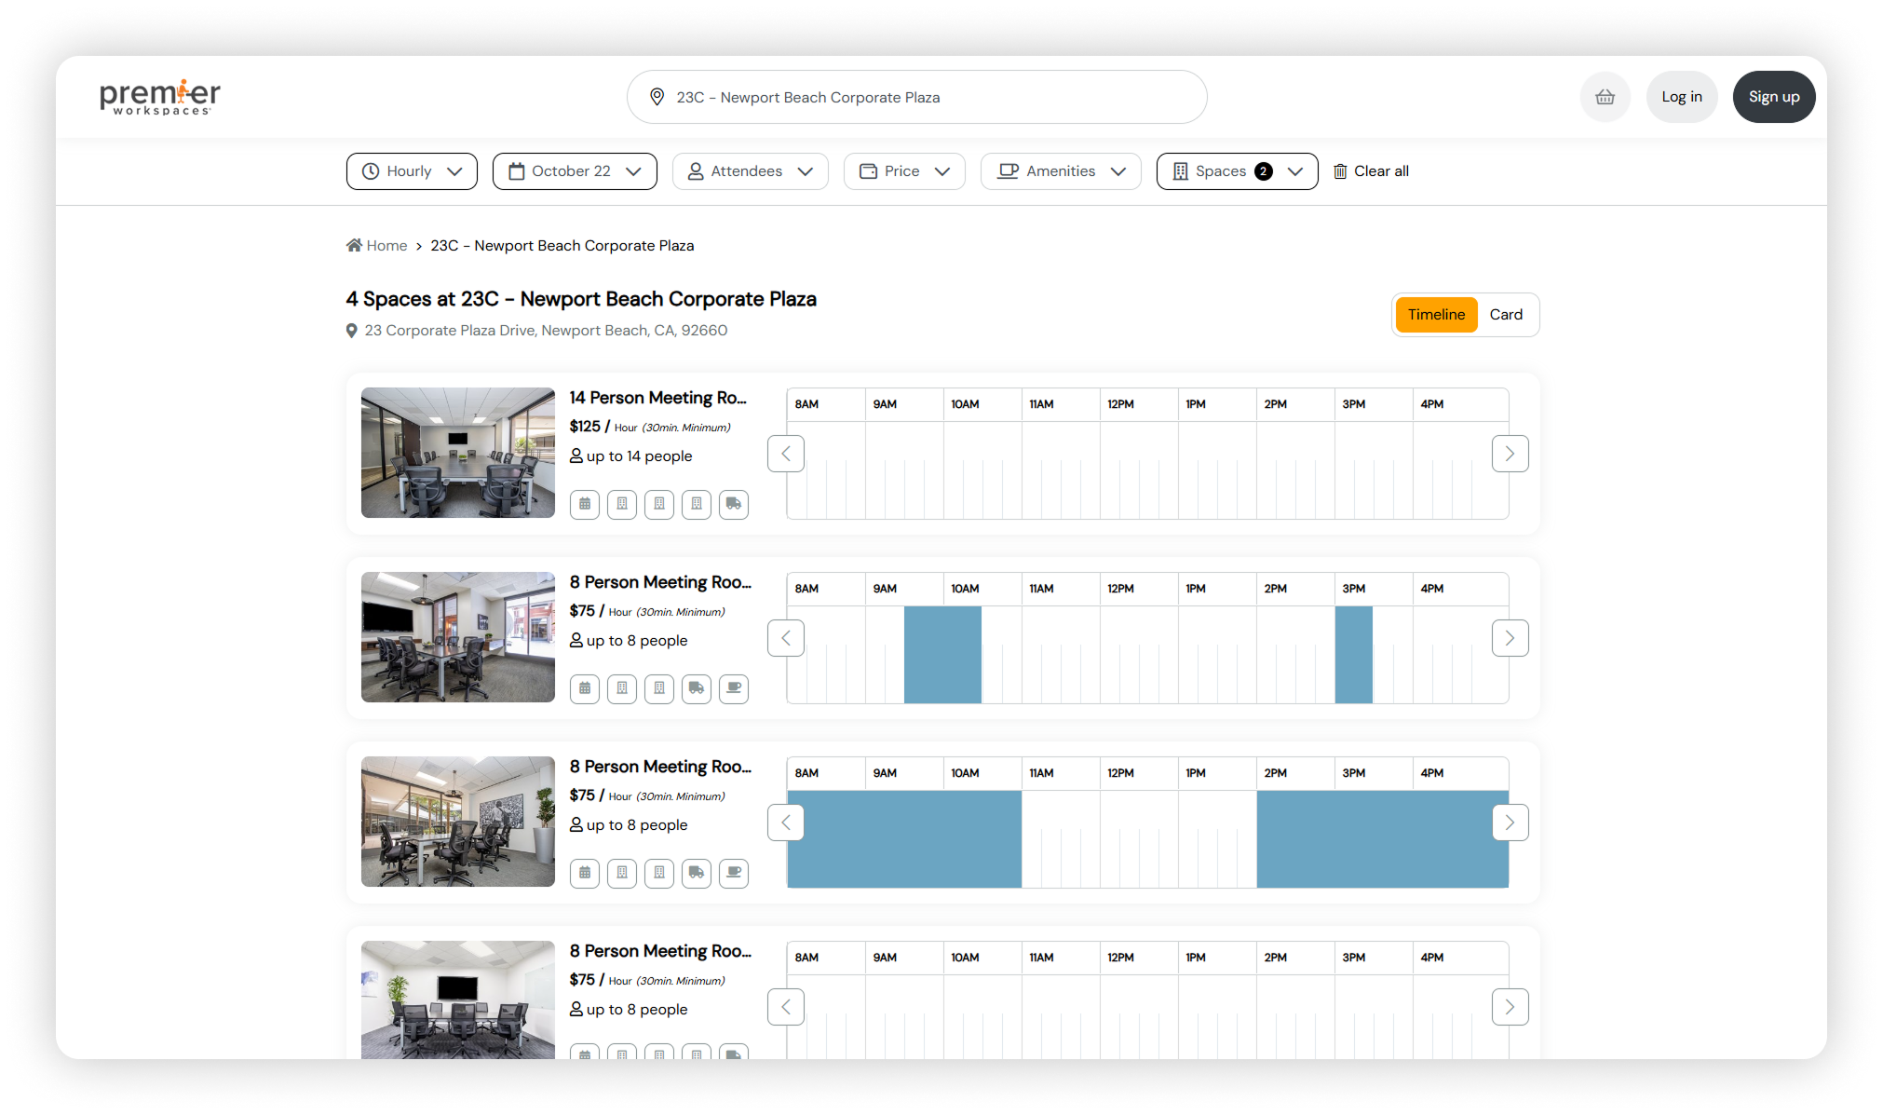Click trash icon next to Clear all
1883x1115 pixels.
pyautogui.click(x=1340, y=171)
